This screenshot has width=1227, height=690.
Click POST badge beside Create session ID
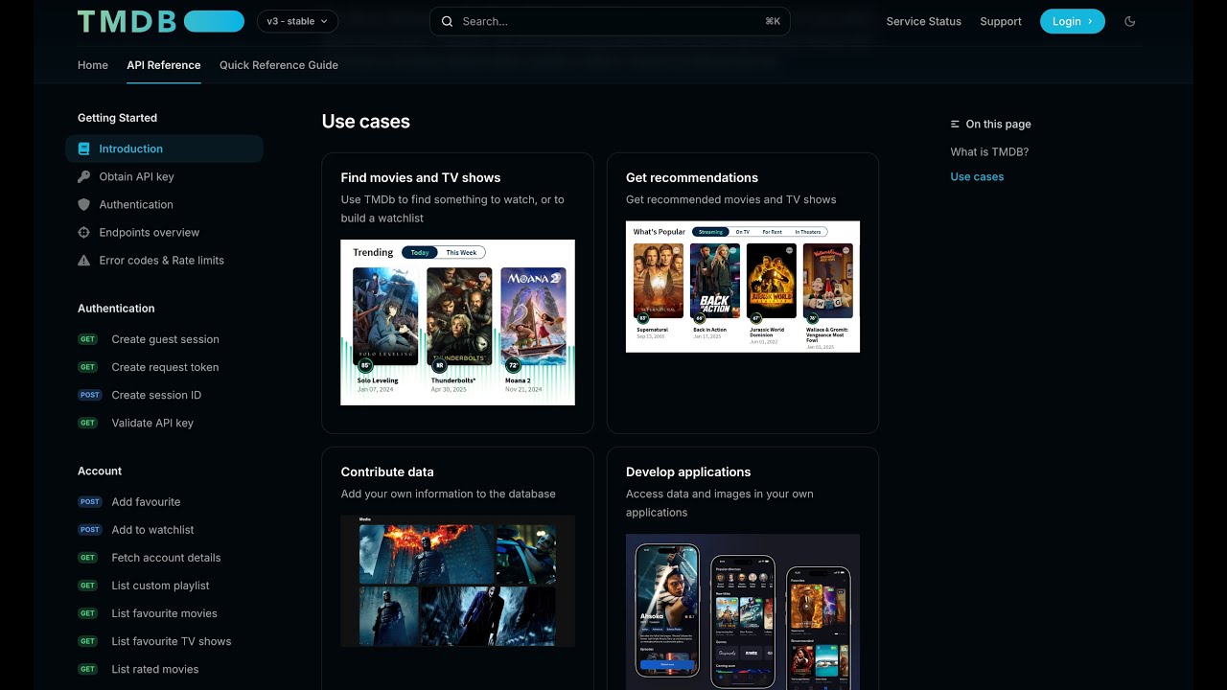[90, 395]
